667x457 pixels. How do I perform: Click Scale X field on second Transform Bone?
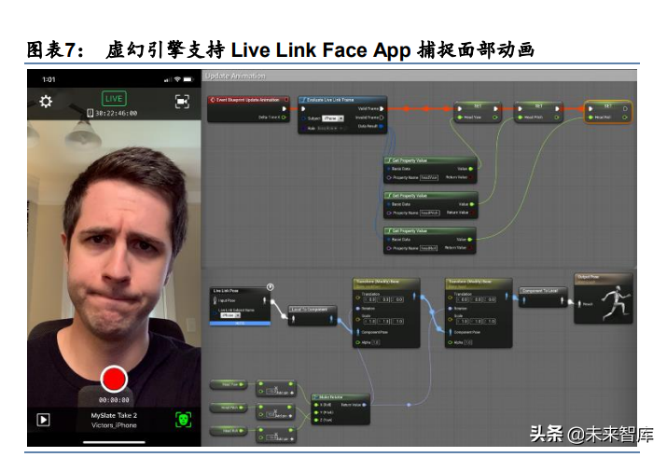pyautogui.click(x=462, y=322)
